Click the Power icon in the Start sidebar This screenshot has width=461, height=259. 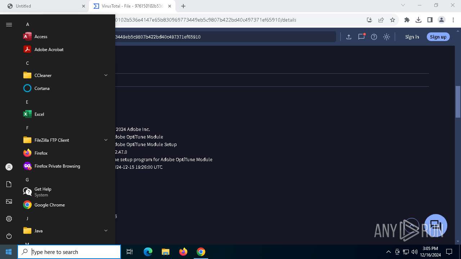9,236
